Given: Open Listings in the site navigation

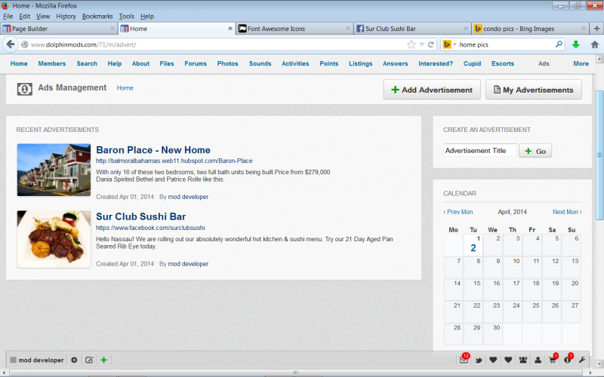Looking at the screenshot, I should (x=361, y=63).
